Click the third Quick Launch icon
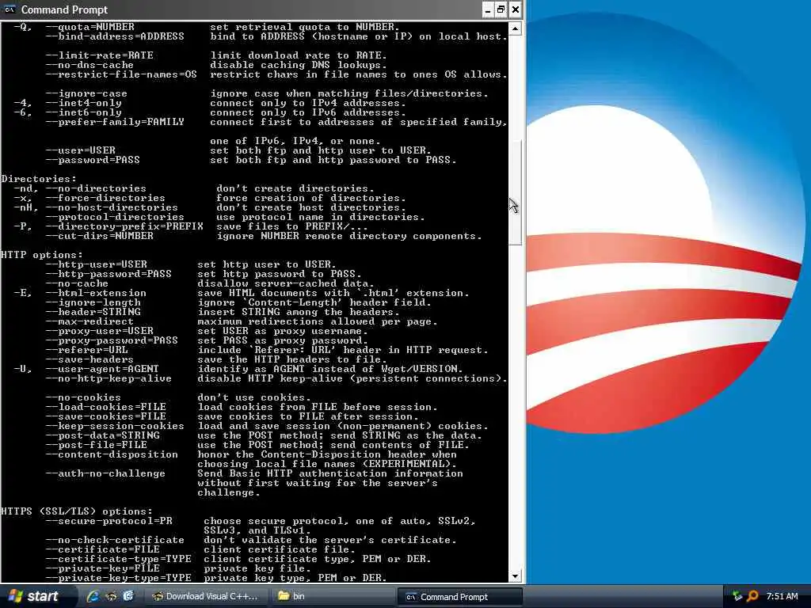The image size is (811, 608). tap(128, 596)
